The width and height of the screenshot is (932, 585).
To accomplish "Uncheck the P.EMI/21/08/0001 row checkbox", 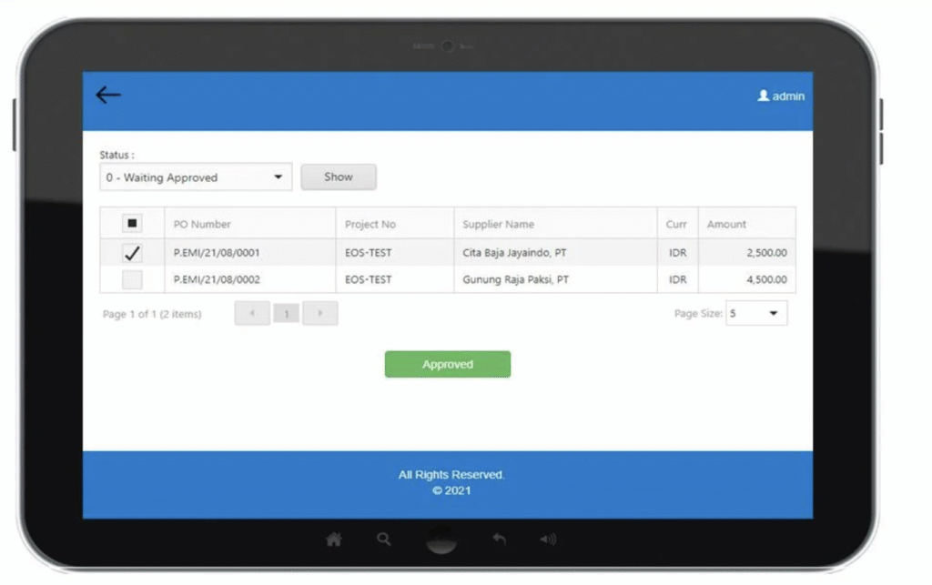I will click(132, 253).
